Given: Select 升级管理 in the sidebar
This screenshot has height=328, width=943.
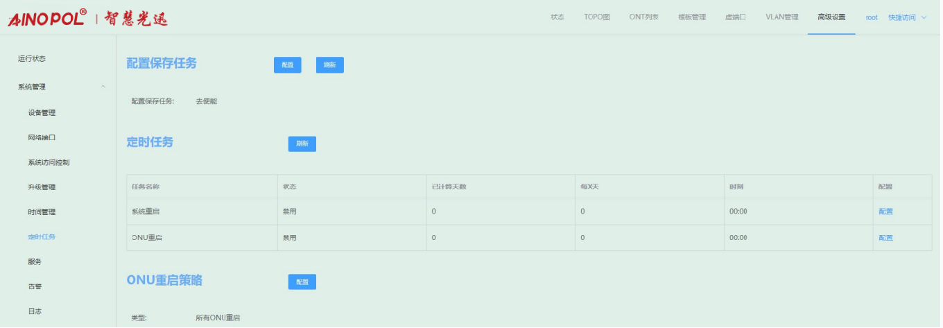Looking at the screenshot, I should pyautogui.click(x=42, y=187).
